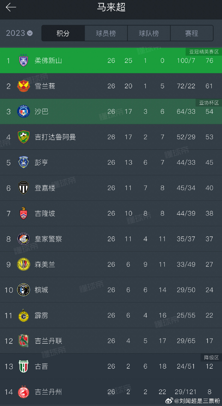222x406 pixels.
Task: Open the 吉兰丹州 team name
Action: pos(48,392)
